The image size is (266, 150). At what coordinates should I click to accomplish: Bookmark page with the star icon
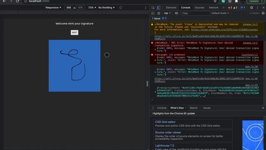coord(215,1)
